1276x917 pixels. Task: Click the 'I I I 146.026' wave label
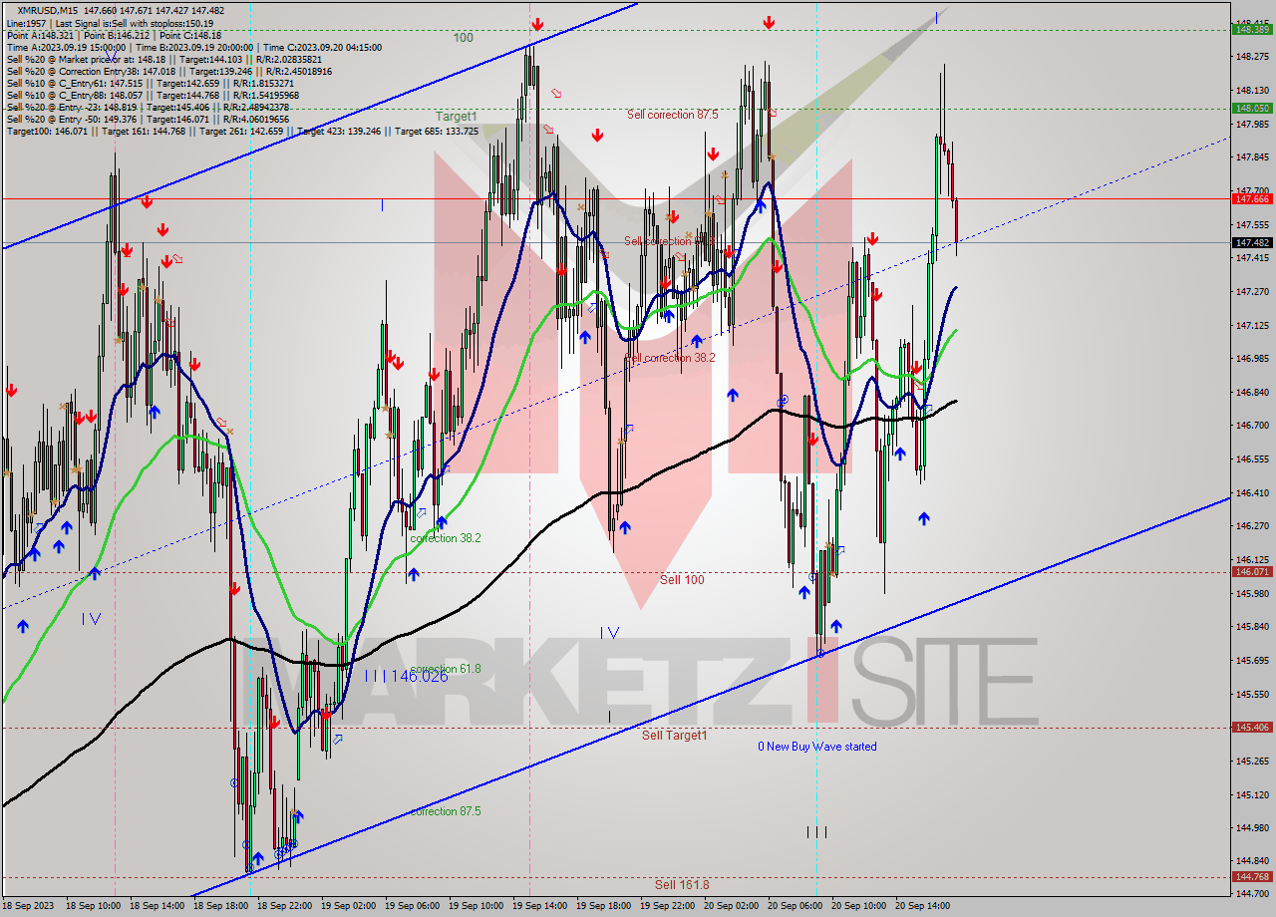tap(406, 676)
